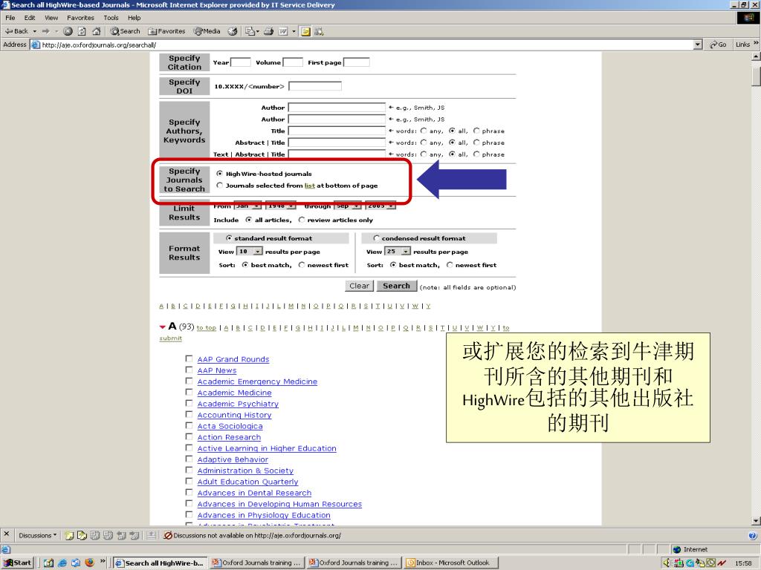Choose review articles only option
The width and height of the screenshot is (761, 570).
click(302, 220)
